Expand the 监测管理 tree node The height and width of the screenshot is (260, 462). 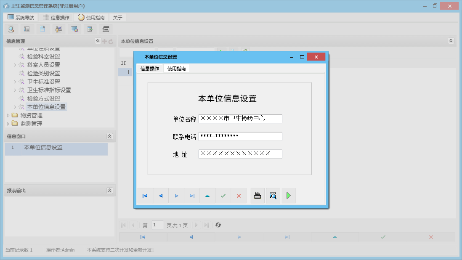(8, 123)
